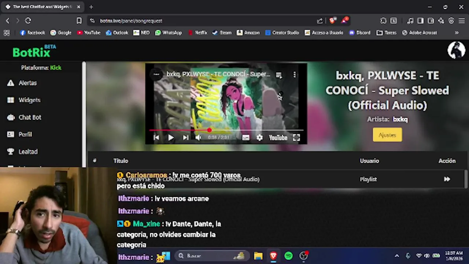The height and width of the screenshot is (264, 469).
Task: Open the Leo AI sparkle icon
Action: coord(441,21)
